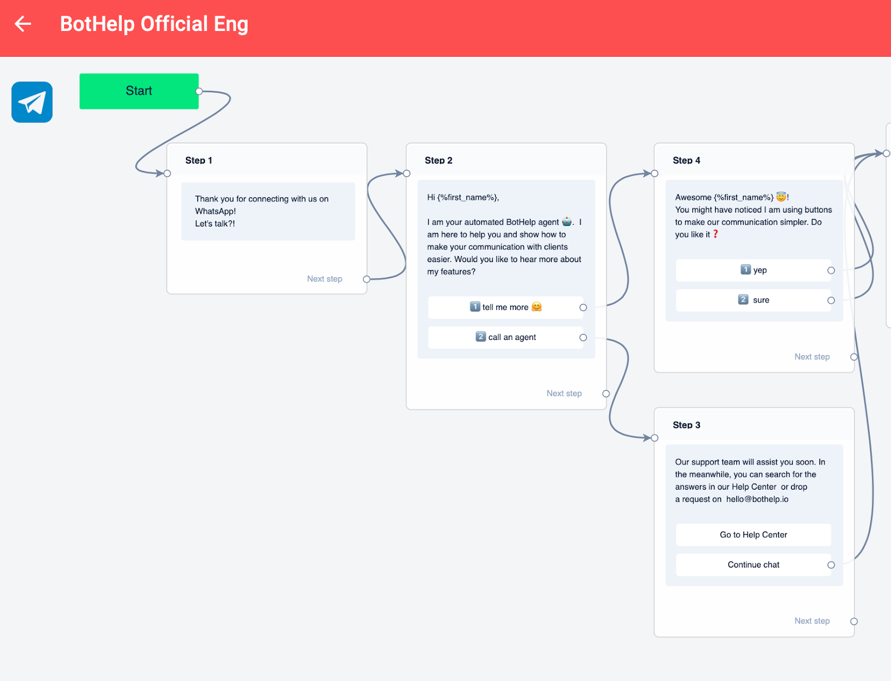The height and width of the screenshot is (681, 891).
Task: Click connector circle beside 'call an agent'
Action: (x=583, y=338)
